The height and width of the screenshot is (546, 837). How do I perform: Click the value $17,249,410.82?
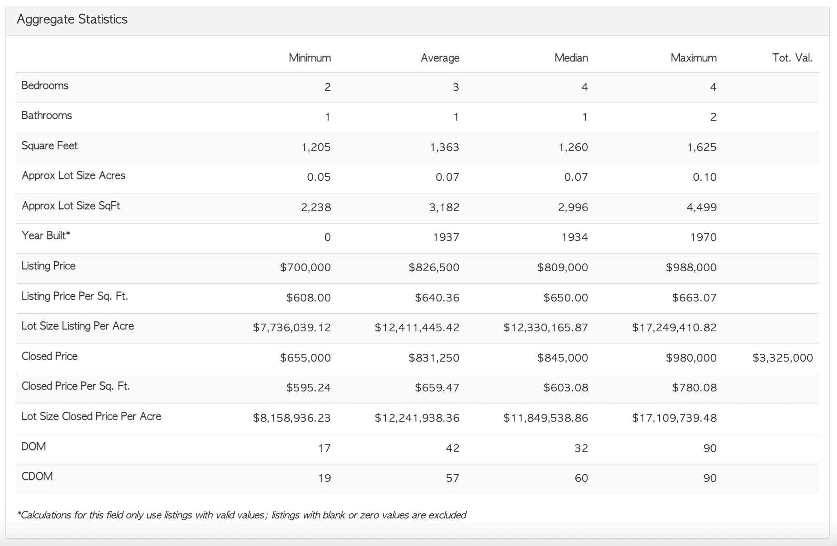pos(674,328)
